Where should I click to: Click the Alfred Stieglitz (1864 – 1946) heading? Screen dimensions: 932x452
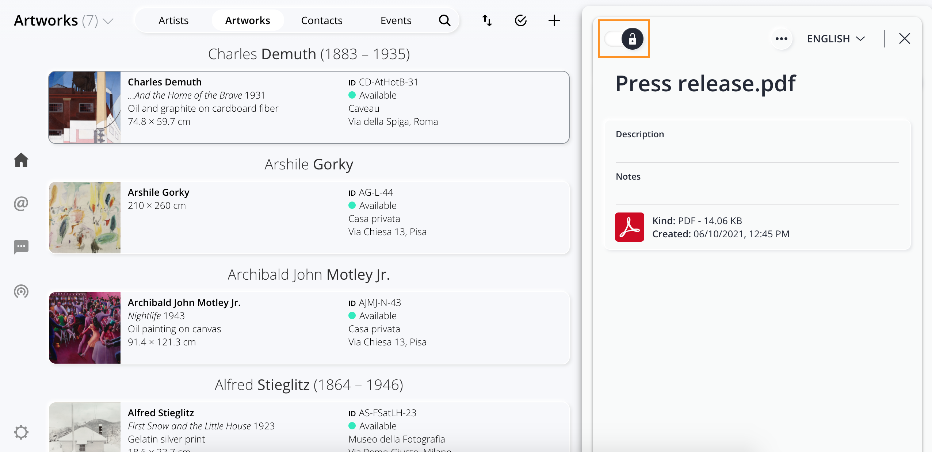point(309,385)
